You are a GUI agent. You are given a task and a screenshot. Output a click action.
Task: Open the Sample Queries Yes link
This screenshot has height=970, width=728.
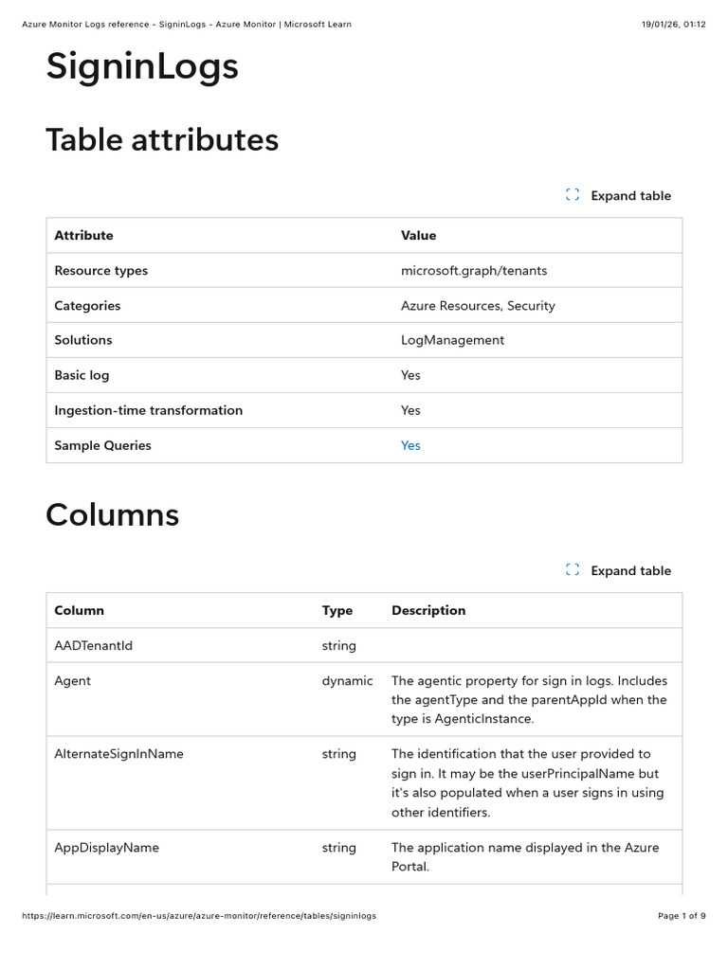pos(410,445)
